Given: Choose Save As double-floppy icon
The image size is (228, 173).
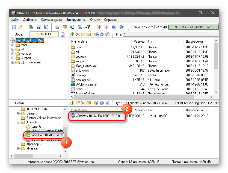Looking at the screenshot, I should pos(46,27).
